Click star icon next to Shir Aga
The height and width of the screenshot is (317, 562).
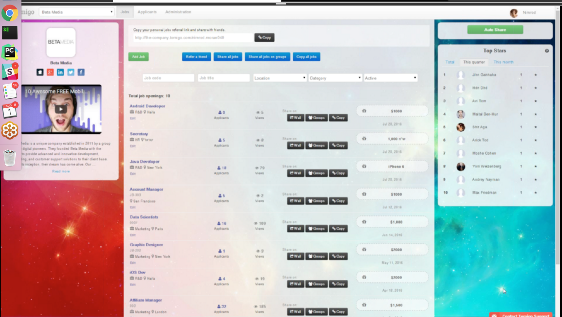click(536, 127)
